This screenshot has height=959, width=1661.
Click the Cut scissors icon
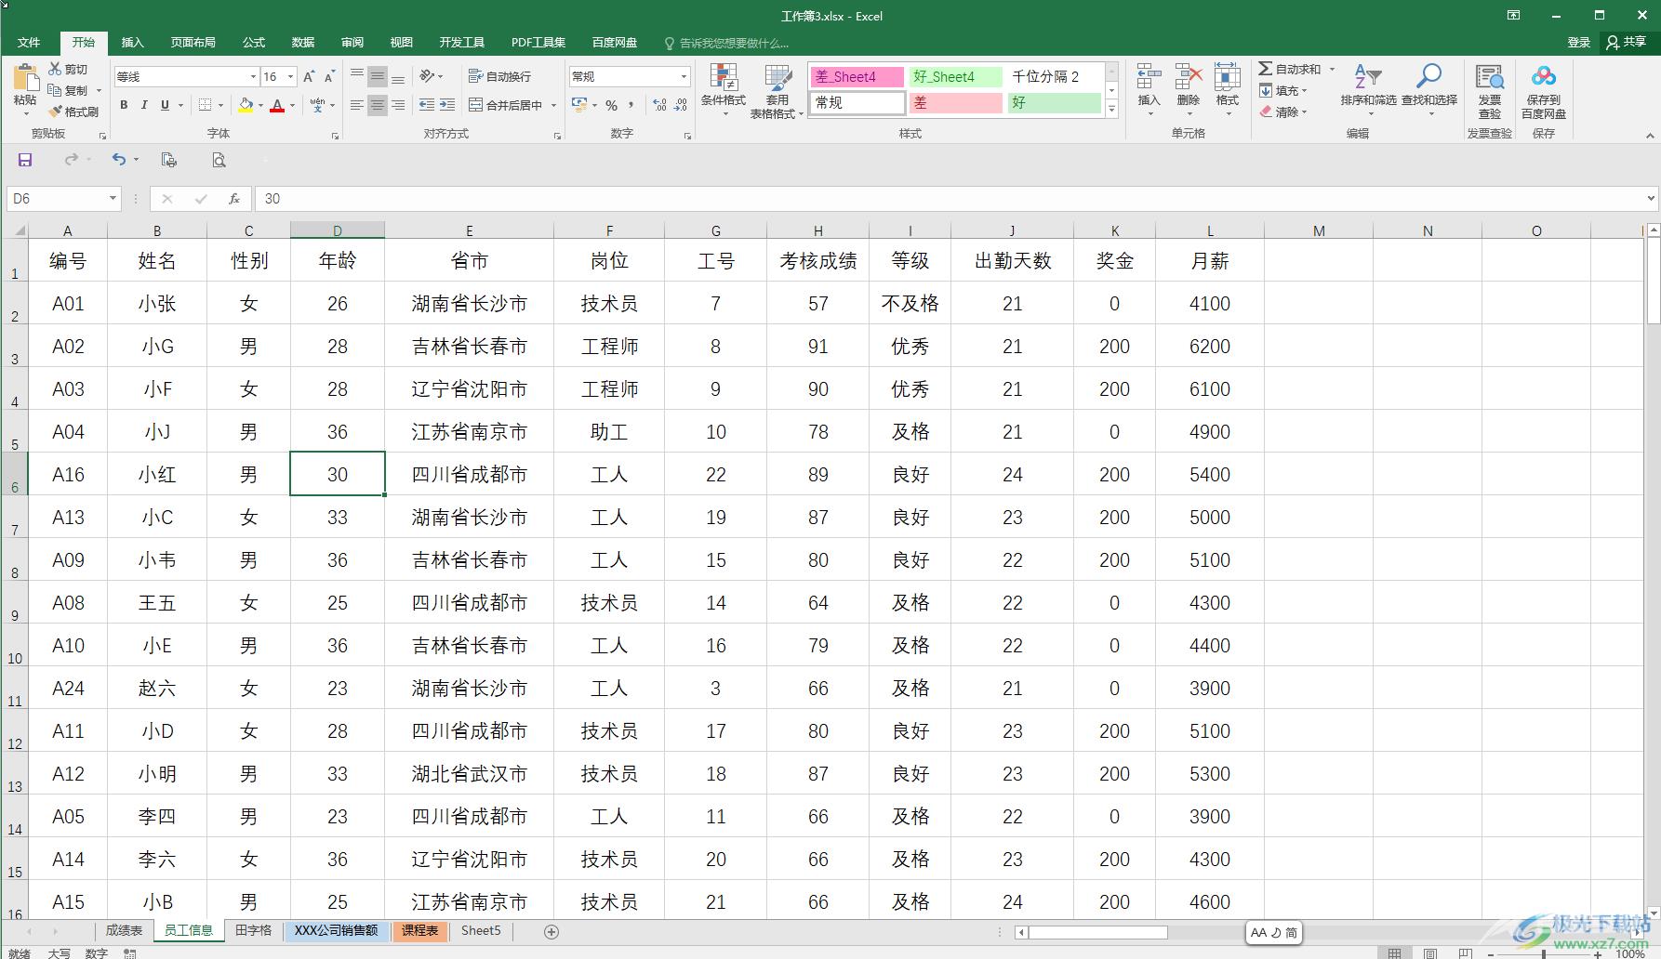pos(55,69)
